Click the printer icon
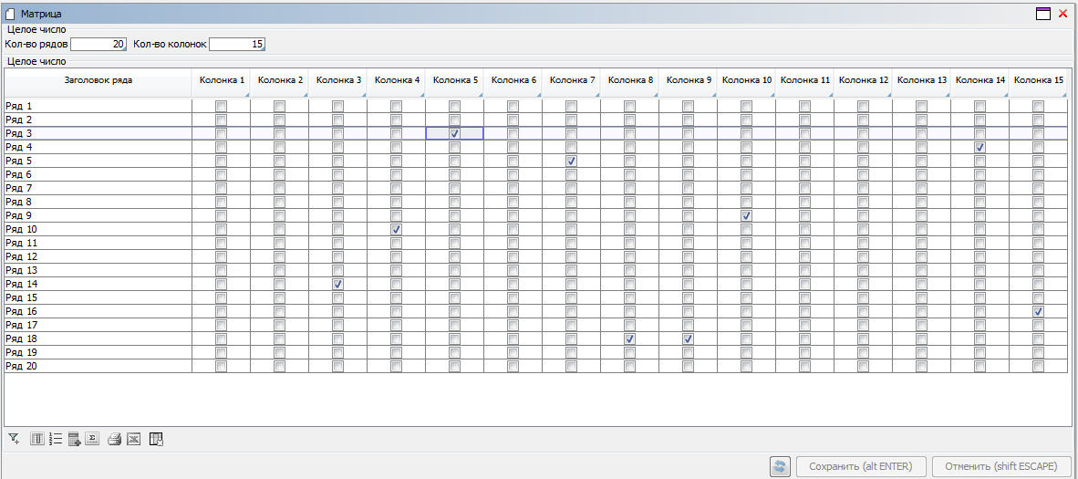The image size is (1078, 479). tap(115, 439)
